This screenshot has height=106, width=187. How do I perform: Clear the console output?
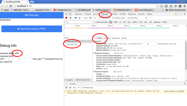[66, 87]
